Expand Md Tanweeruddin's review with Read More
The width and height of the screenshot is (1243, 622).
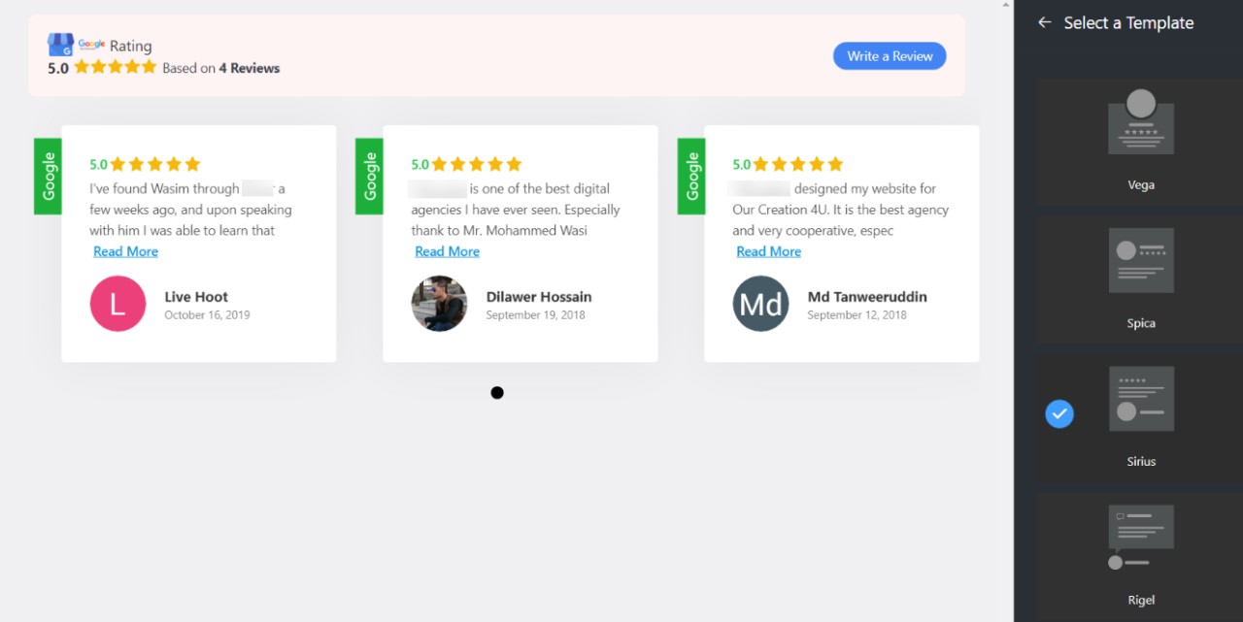(x=768, y=251)
